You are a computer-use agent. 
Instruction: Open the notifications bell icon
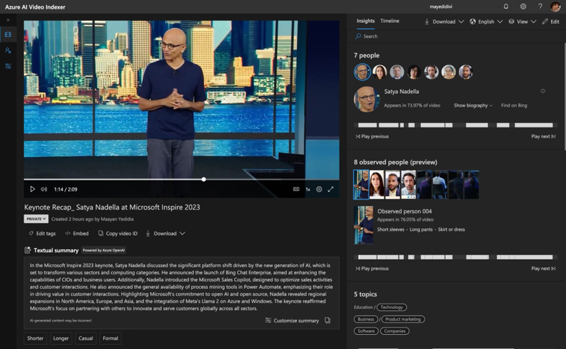(506, 6)
